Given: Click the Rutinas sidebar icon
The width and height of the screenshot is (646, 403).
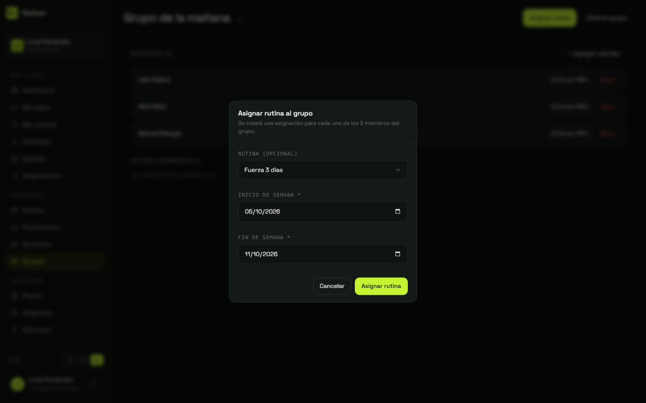Looking at the screenshot, I should tap(14, 210).
